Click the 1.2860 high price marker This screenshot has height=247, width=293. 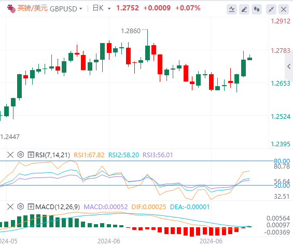pos(131,31)
